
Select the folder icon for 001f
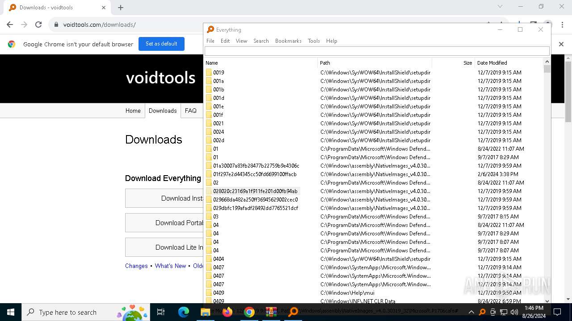(x=209, y=115)
